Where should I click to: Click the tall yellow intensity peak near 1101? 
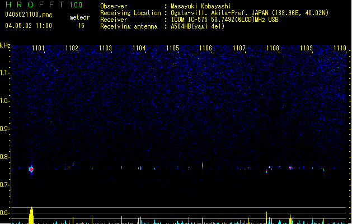click(31, 215)
